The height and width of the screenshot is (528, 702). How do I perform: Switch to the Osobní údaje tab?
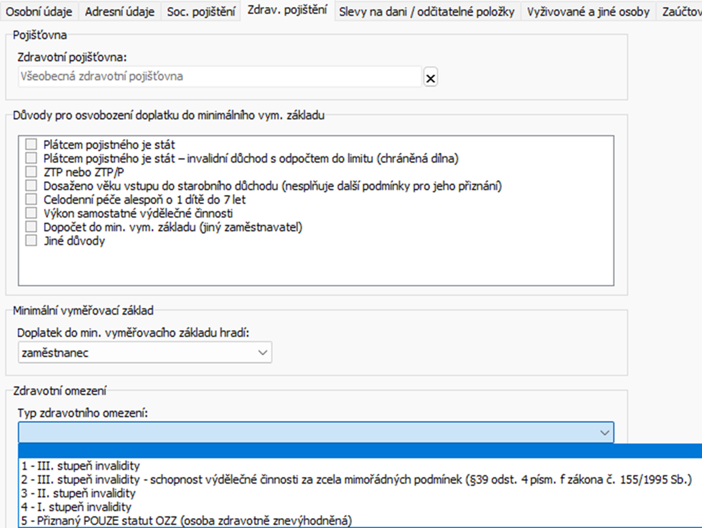tap(39, 12)
